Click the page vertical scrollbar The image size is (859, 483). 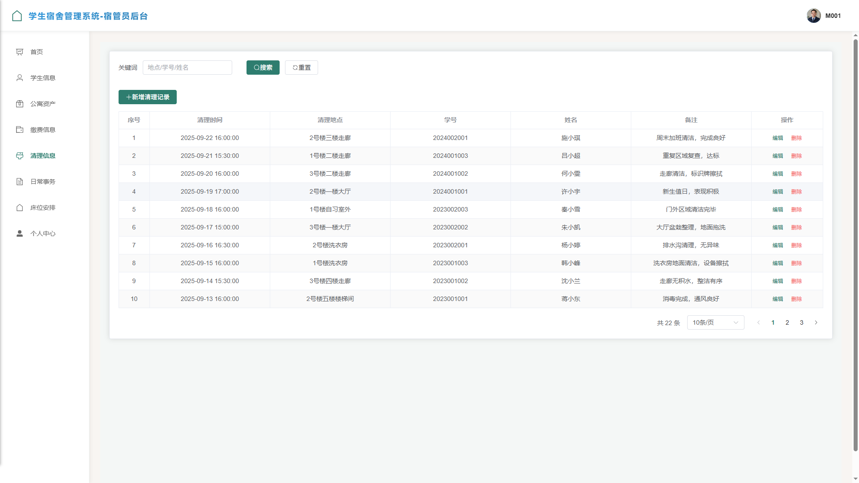point(855,245)
